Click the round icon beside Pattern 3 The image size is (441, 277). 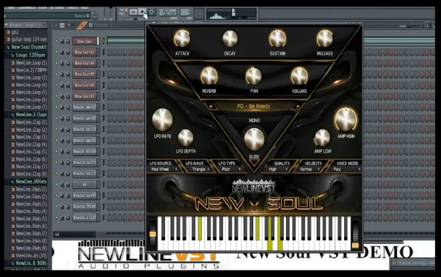(x=91, y=25)
